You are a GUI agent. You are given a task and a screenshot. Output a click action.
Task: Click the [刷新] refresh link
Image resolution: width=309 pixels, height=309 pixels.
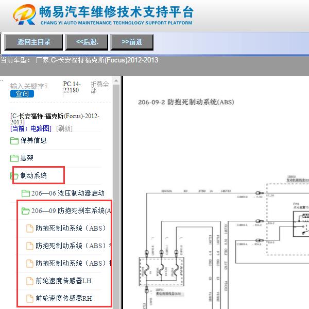pos(64,128)
